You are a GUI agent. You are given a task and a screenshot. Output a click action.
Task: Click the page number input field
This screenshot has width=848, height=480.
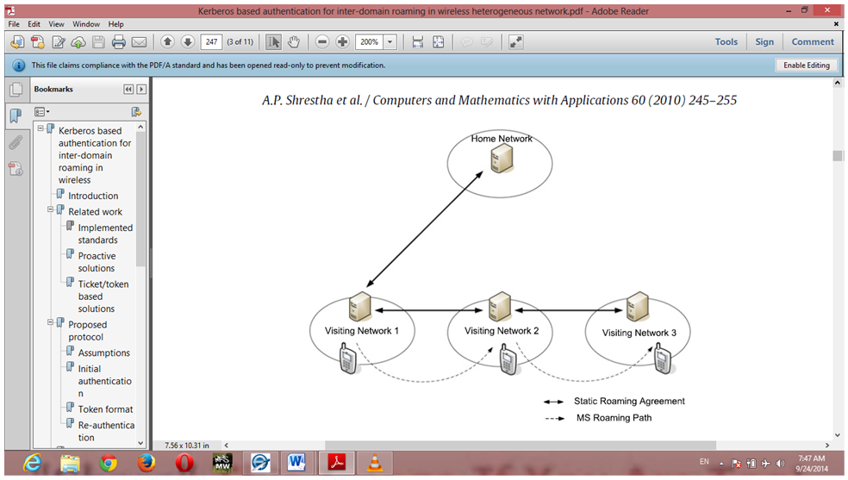coord(211,42)
